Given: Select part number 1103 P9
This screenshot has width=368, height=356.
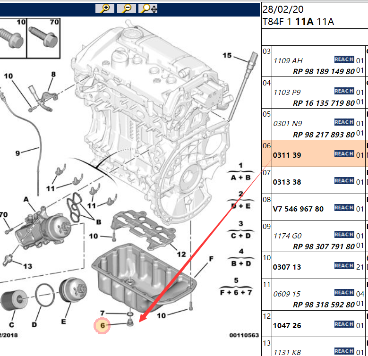Looking at the screenshot, I should pos(287,93).
